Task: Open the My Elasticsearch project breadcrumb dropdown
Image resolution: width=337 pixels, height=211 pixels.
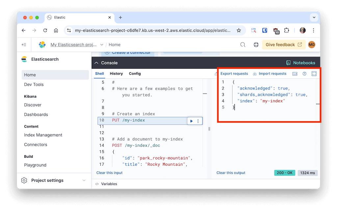Action: tap(102, 44)
